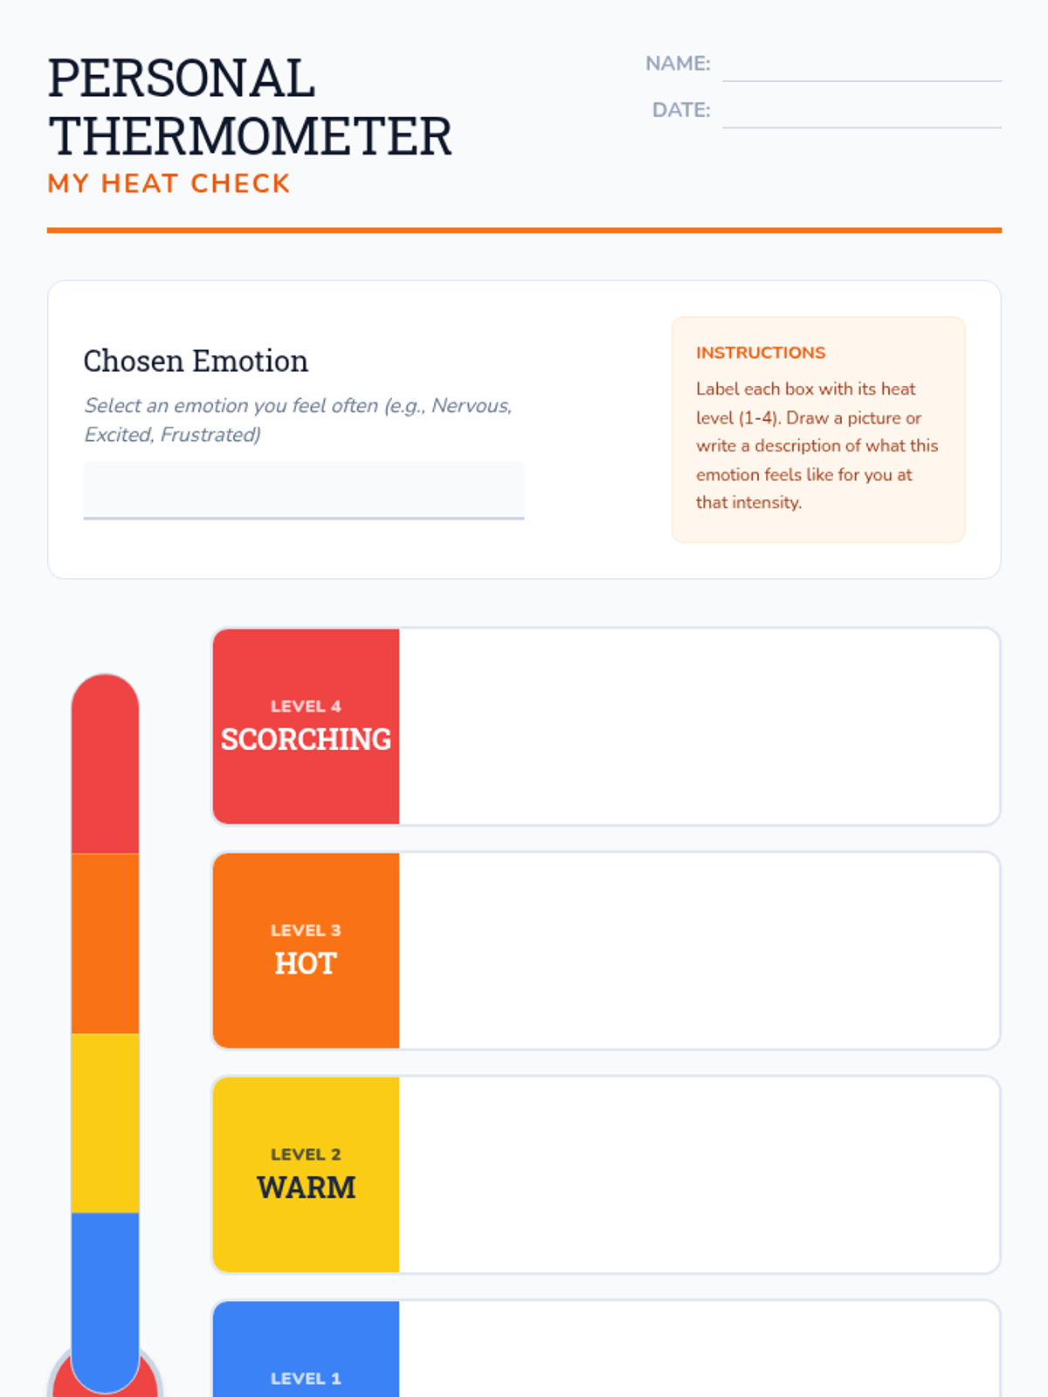Select the yellow Level 2 Warm label
The width and height of the screenshot is (1048, 1397).
306,1174
